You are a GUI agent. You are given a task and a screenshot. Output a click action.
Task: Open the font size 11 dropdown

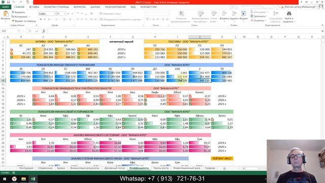[64, 14]
